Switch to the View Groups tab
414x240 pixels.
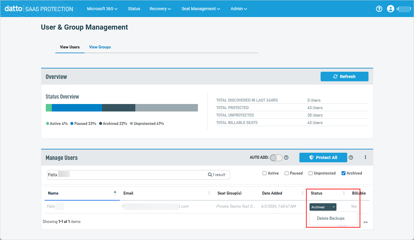click(x=100, y=47)
